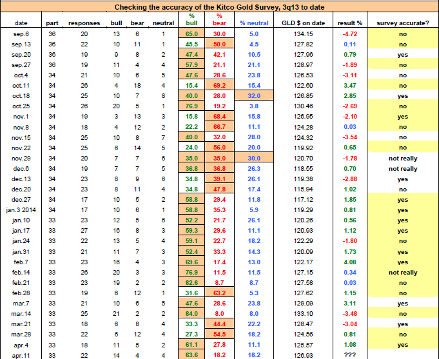Select the 'dec.20' date cell
Image resolution: width=439 pixels, height=359 pixels.
tap(21, 189)
